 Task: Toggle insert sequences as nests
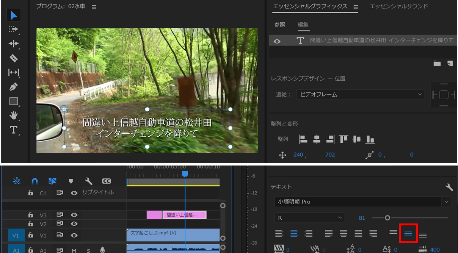pyautogui.click(x=17, y=181)
